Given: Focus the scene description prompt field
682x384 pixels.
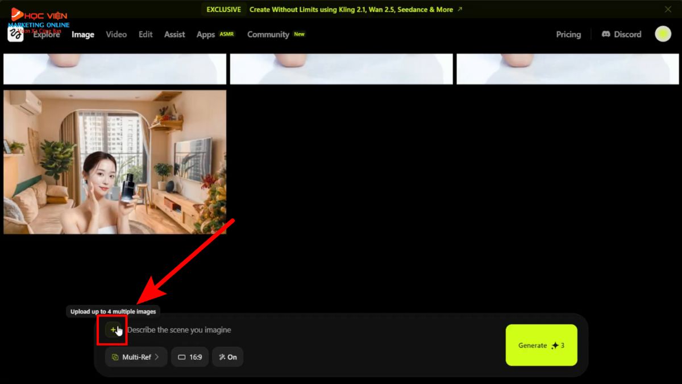Looking at the screenshot, I should [307, 330].
